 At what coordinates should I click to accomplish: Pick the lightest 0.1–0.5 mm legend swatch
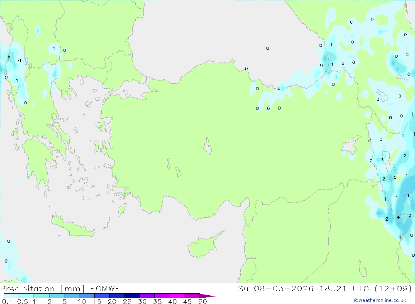pyautogui.click(x=11, y=296)
